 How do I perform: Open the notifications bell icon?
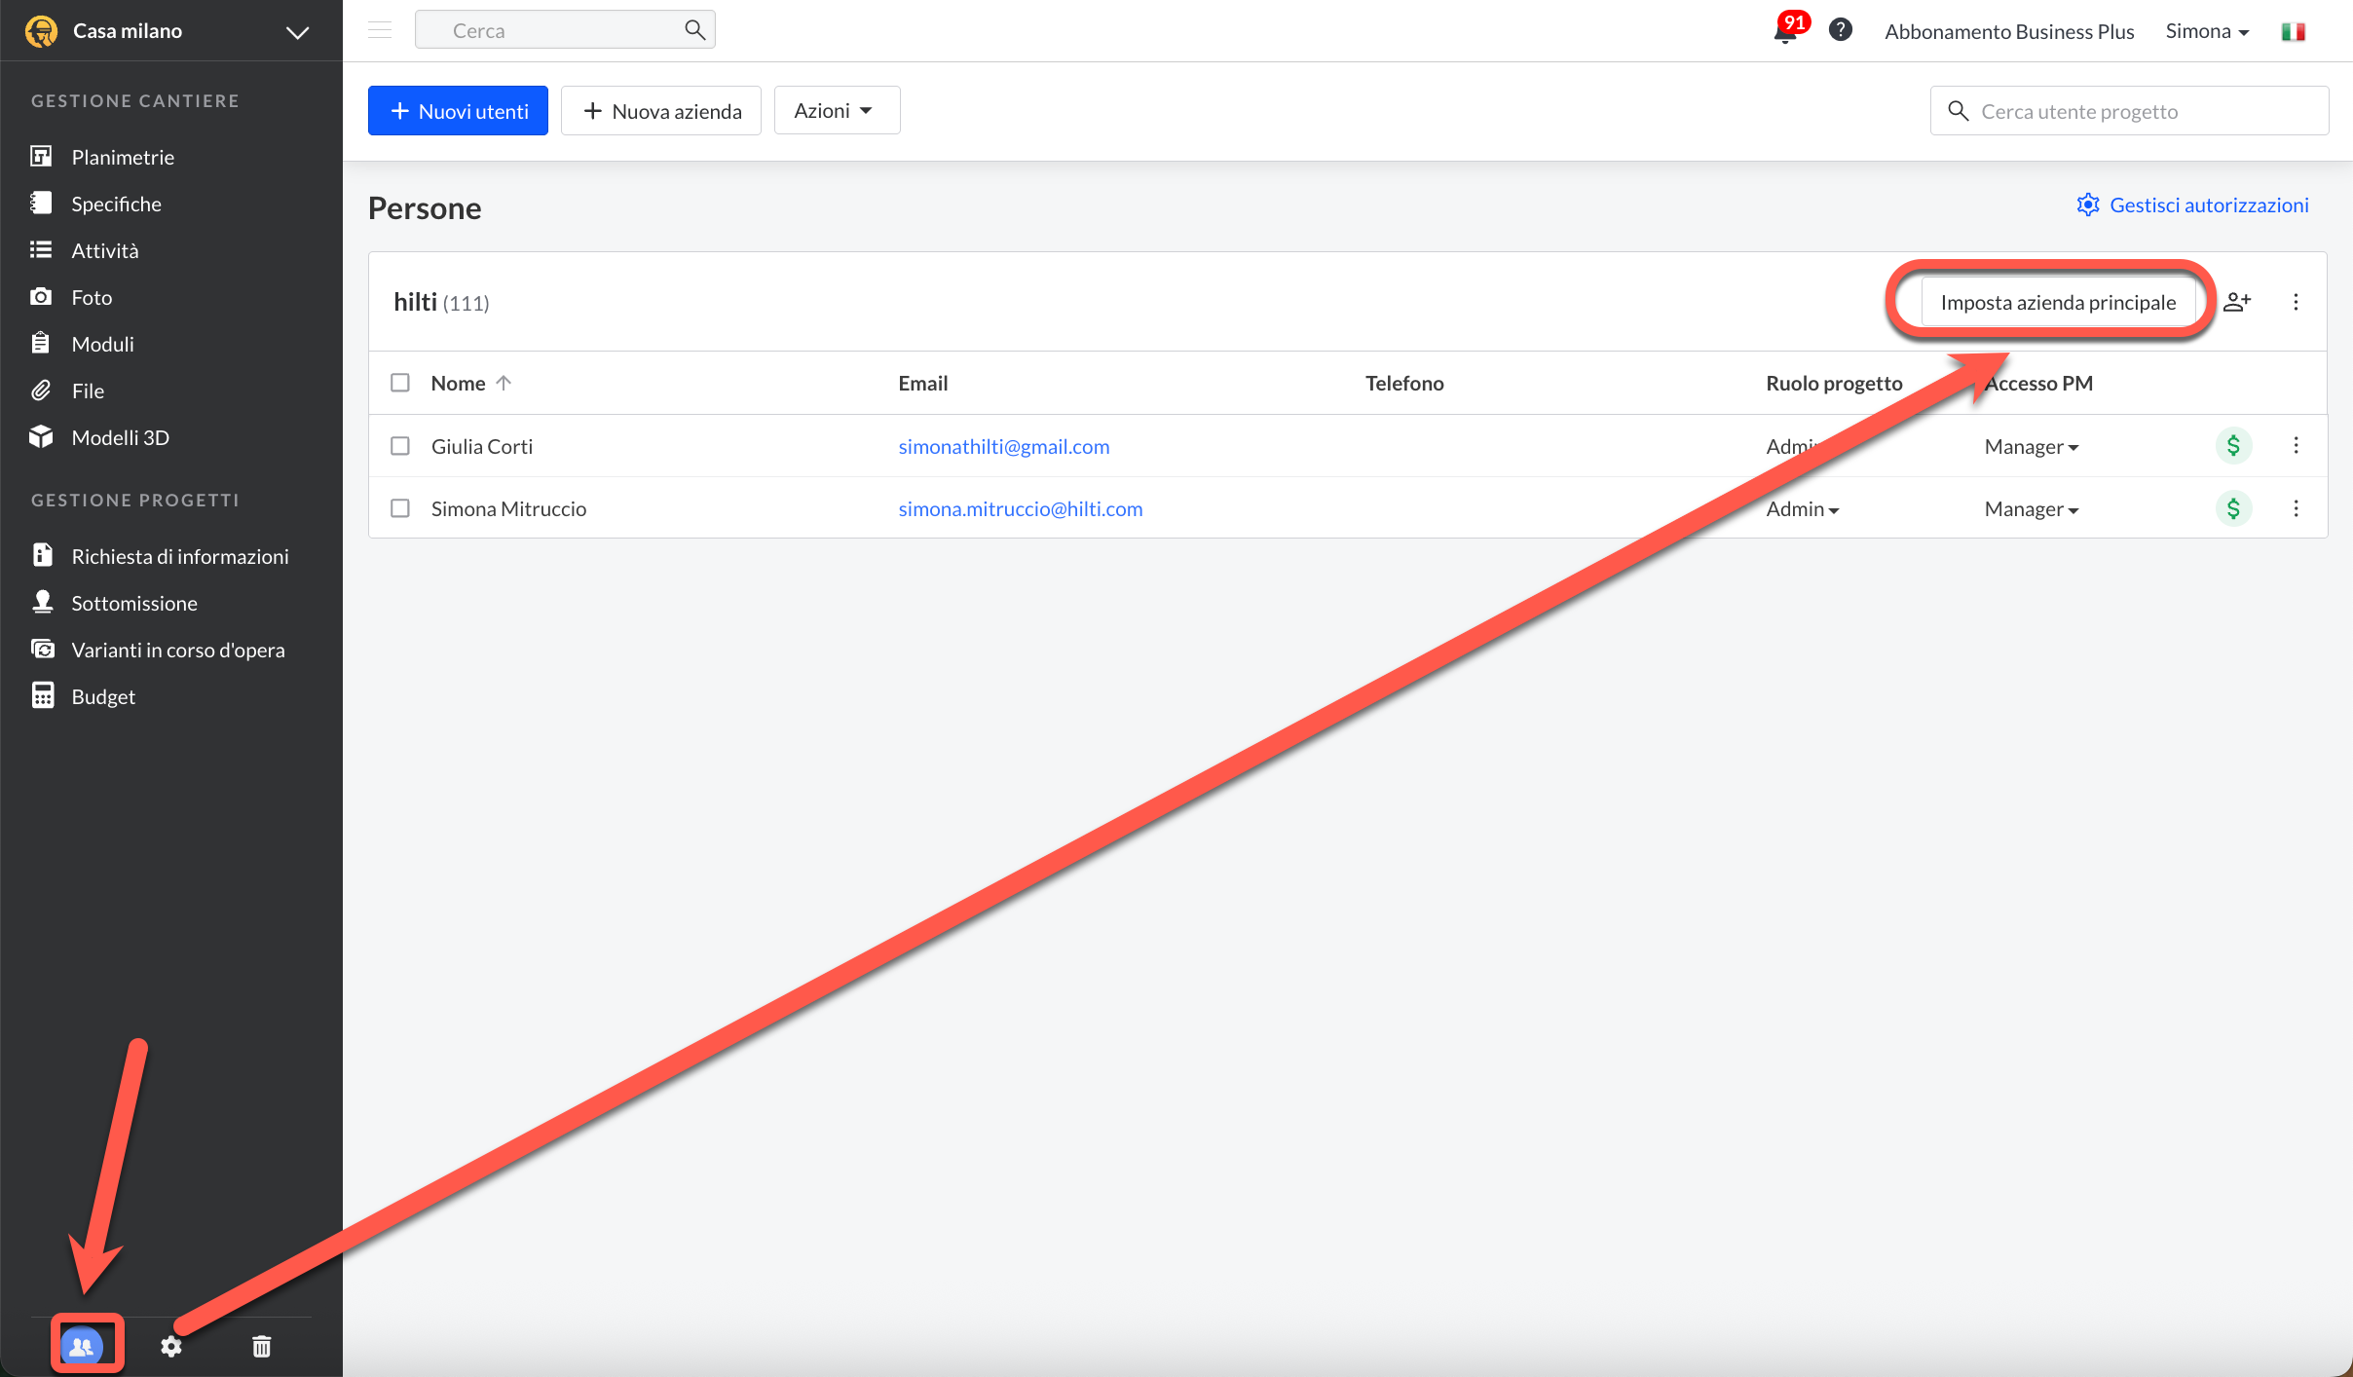tap(1785, 31)
